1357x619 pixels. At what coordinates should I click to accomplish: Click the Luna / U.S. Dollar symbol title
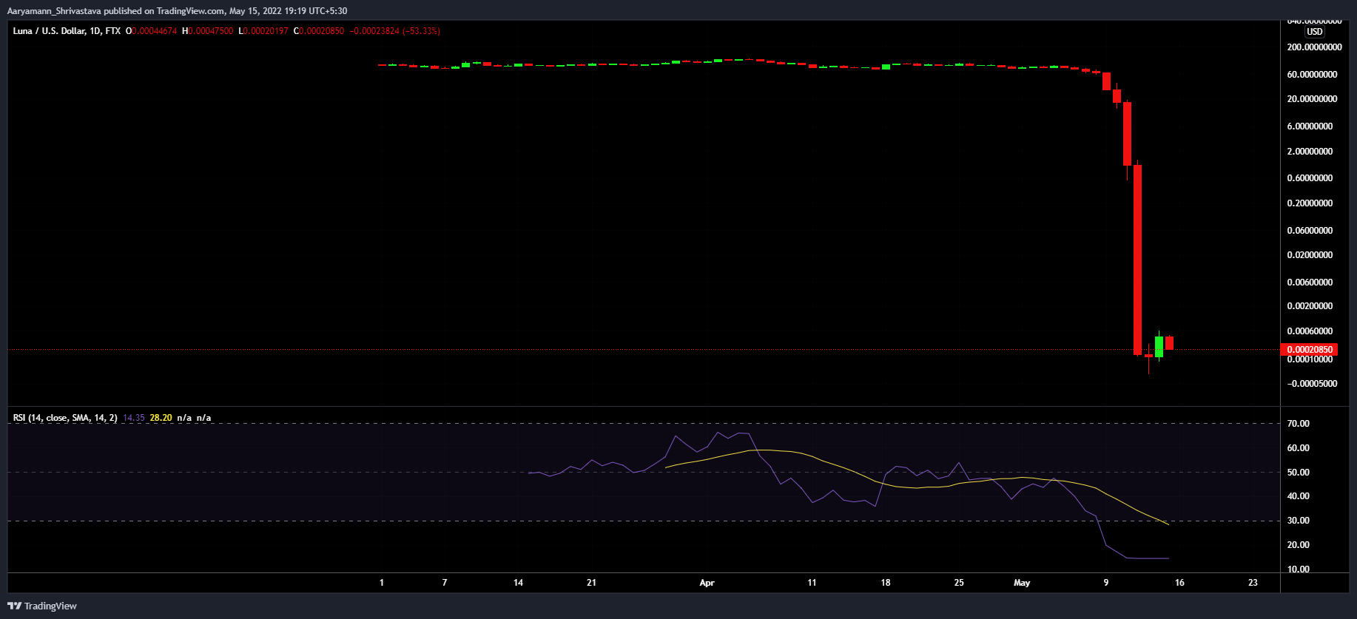(x=67, y=31)
